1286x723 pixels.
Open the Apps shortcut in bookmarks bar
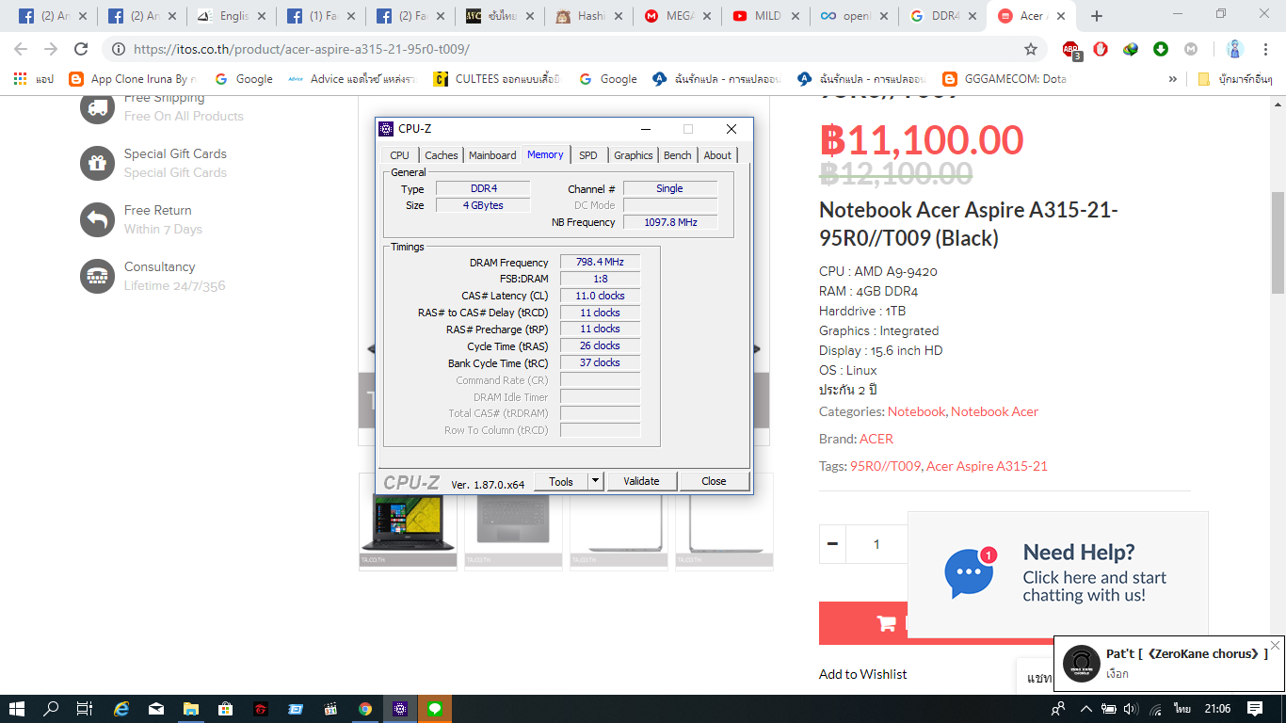[33, 79]
